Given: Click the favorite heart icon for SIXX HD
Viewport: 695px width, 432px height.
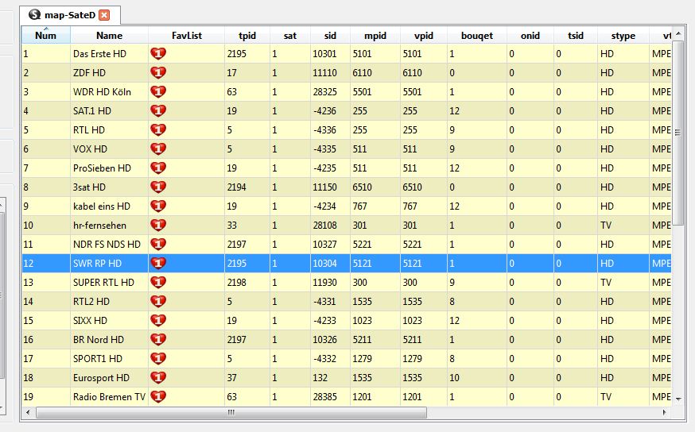Looking at the screenshot, I should 158,320.
